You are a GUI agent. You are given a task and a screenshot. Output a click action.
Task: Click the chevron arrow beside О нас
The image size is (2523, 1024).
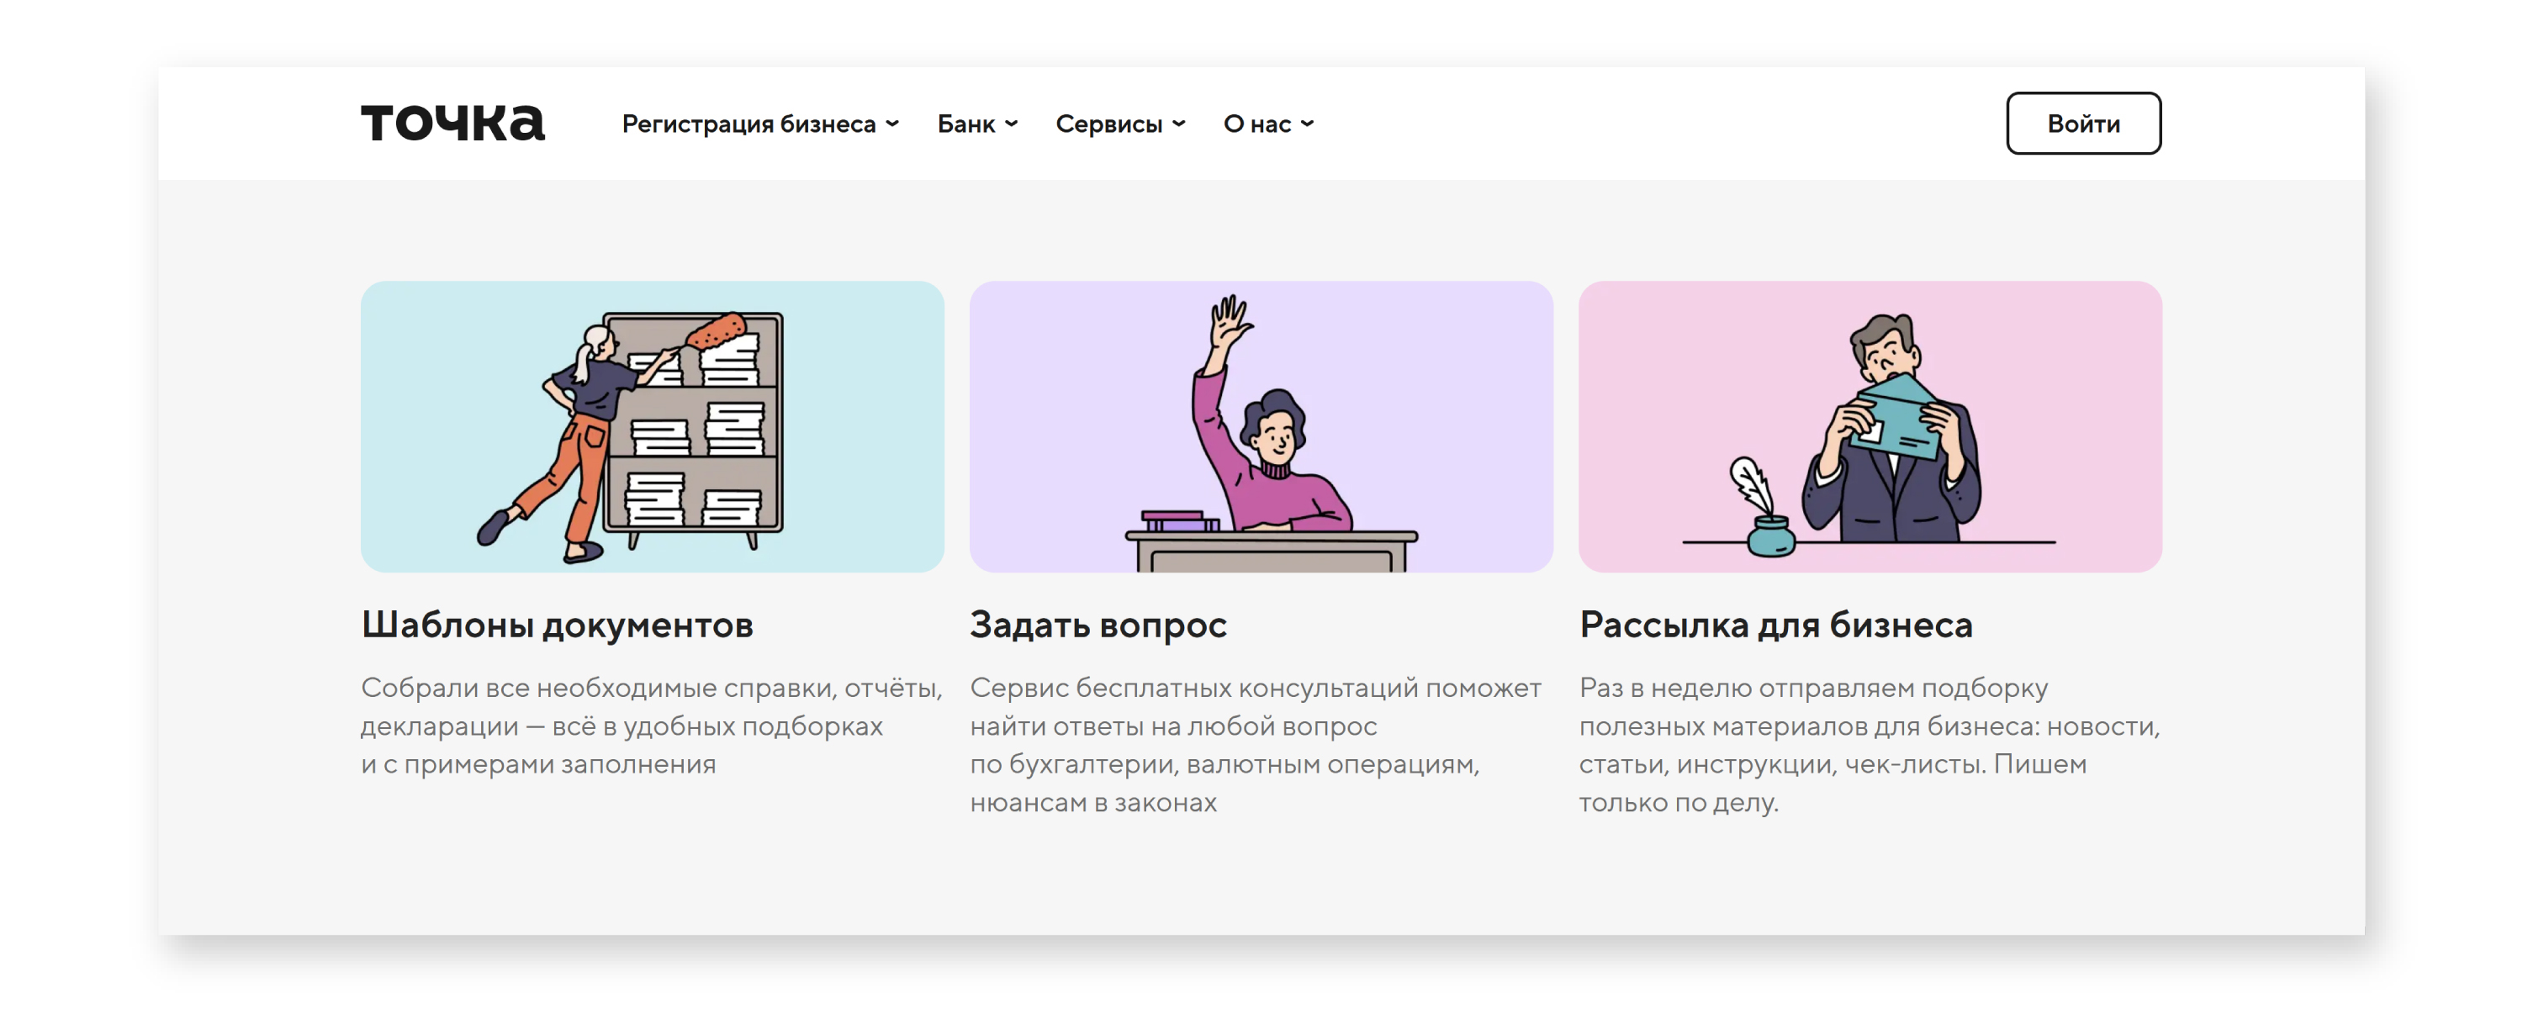1308,124
